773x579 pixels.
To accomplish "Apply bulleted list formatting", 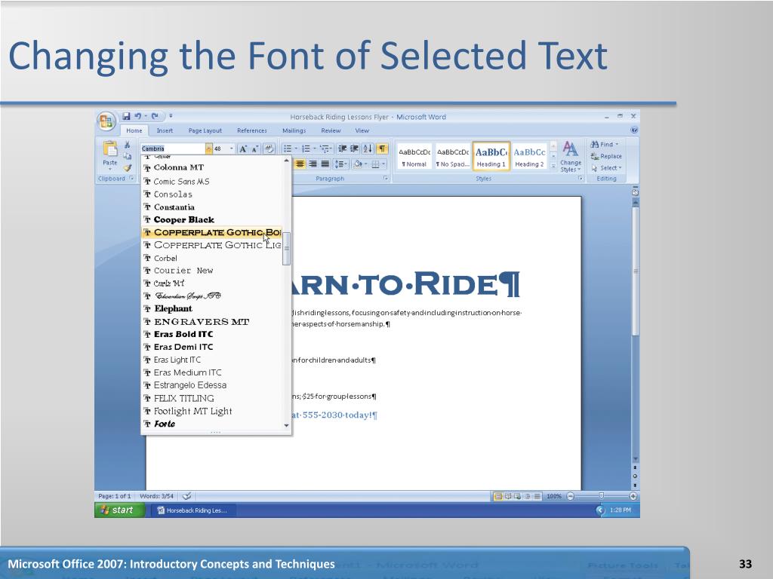I will tap(288, 149).
